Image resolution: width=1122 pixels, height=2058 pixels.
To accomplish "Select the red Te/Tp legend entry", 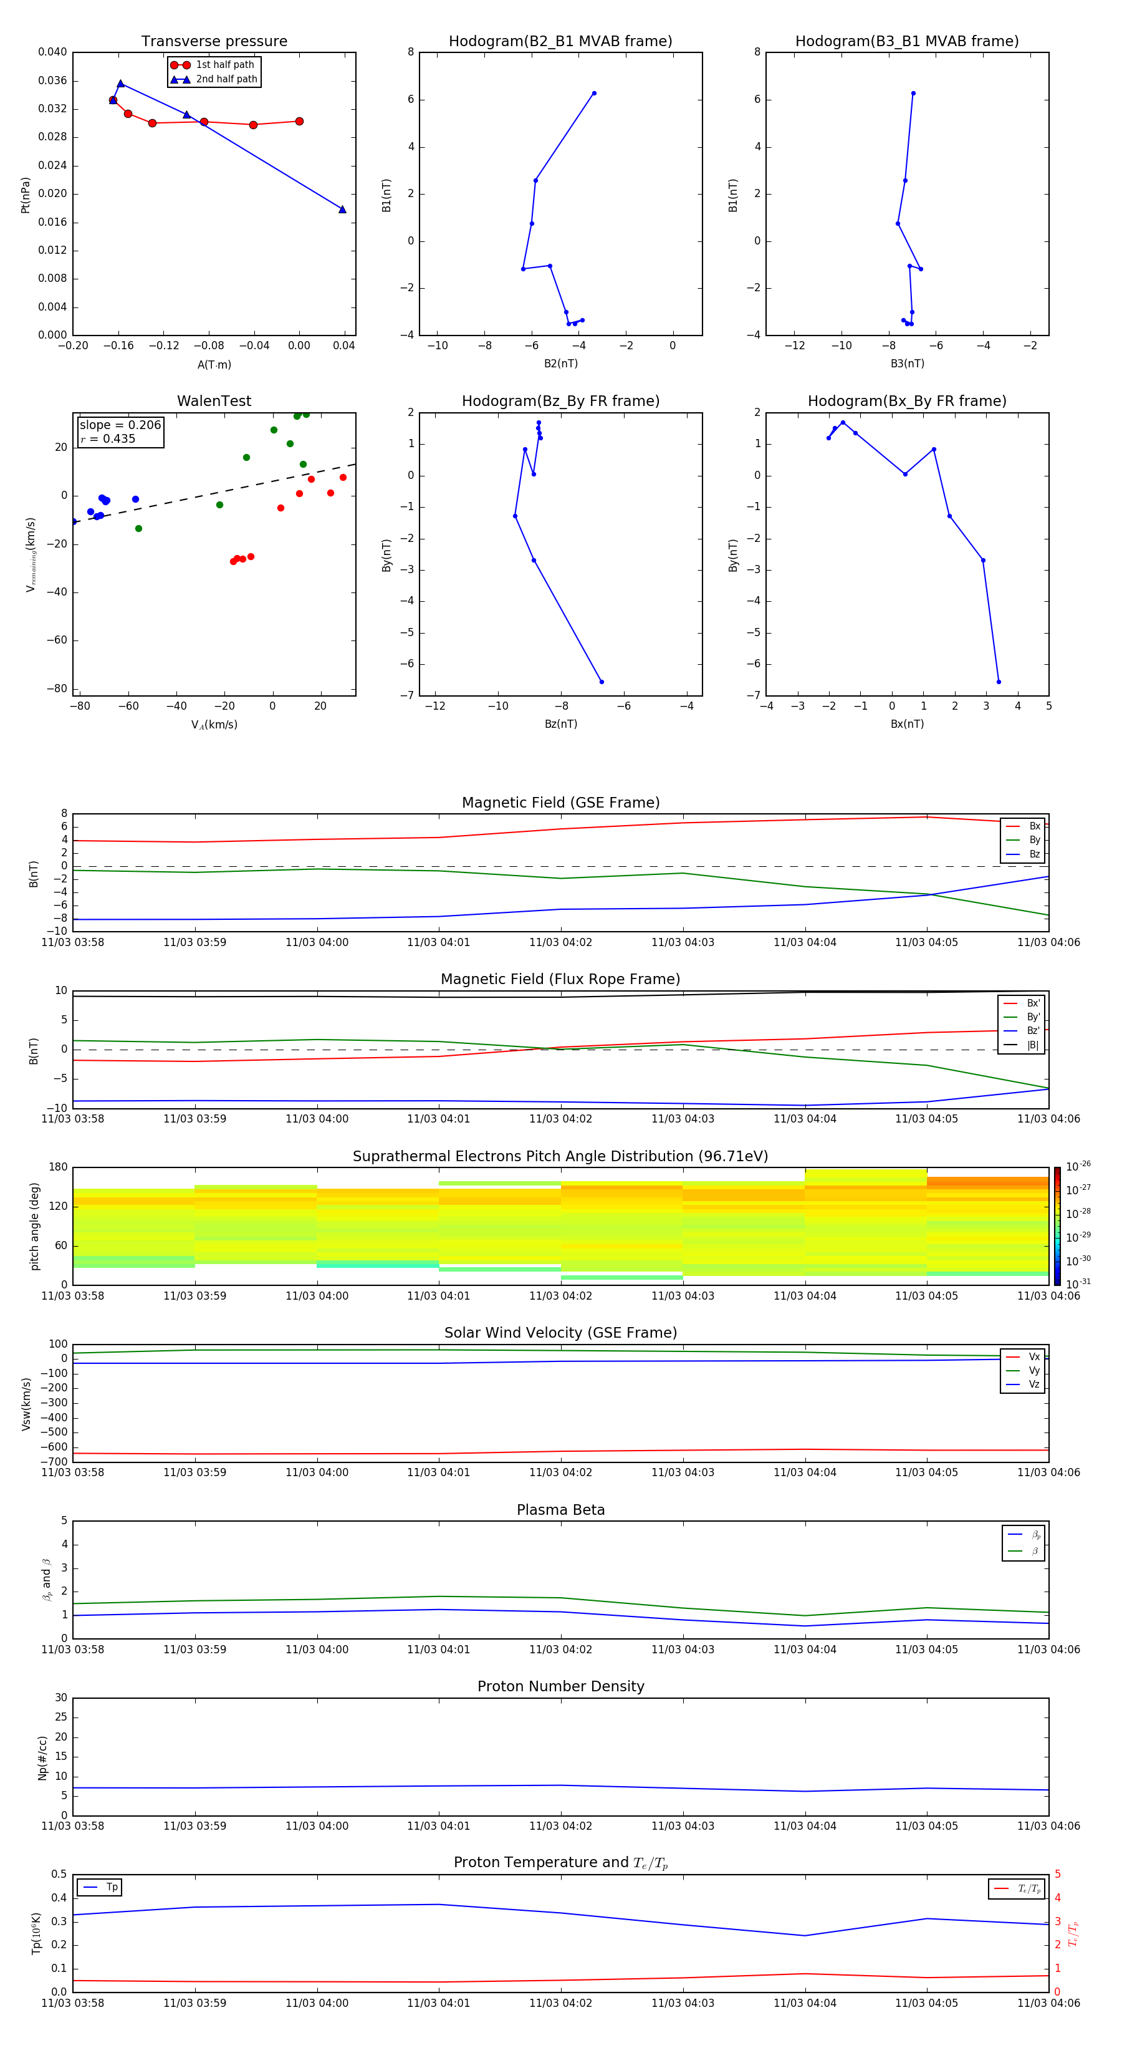I will pos(1017,1888).
